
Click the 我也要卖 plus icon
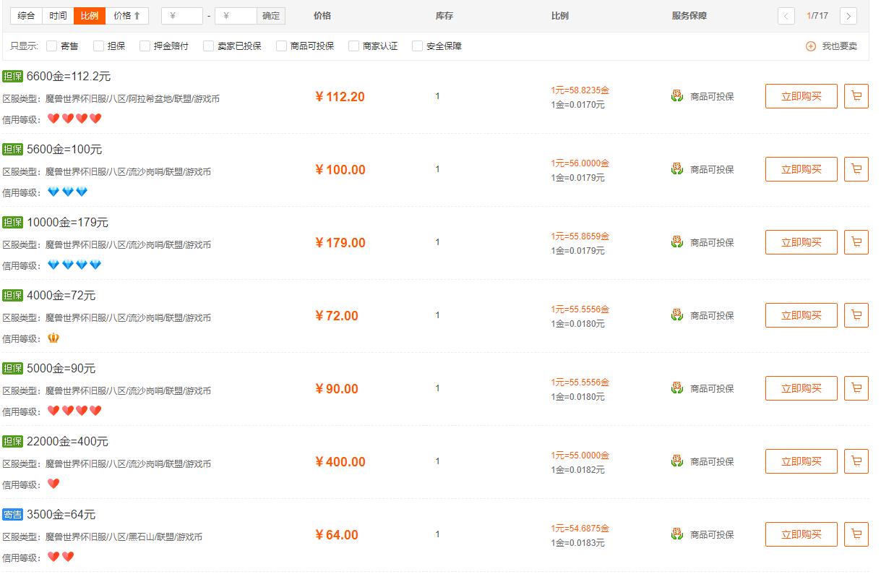(x=811, y=46)
